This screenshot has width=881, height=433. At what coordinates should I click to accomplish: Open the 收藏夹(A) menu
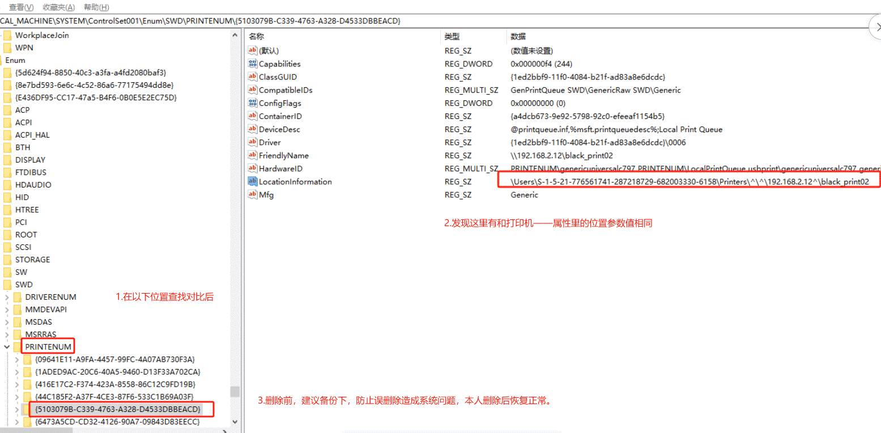59,7
